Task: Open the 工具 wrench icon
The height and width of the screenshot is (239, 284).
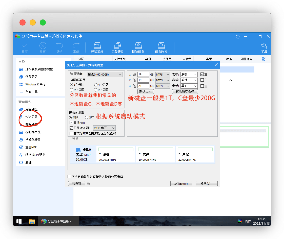Action: (x=264, y=47)
